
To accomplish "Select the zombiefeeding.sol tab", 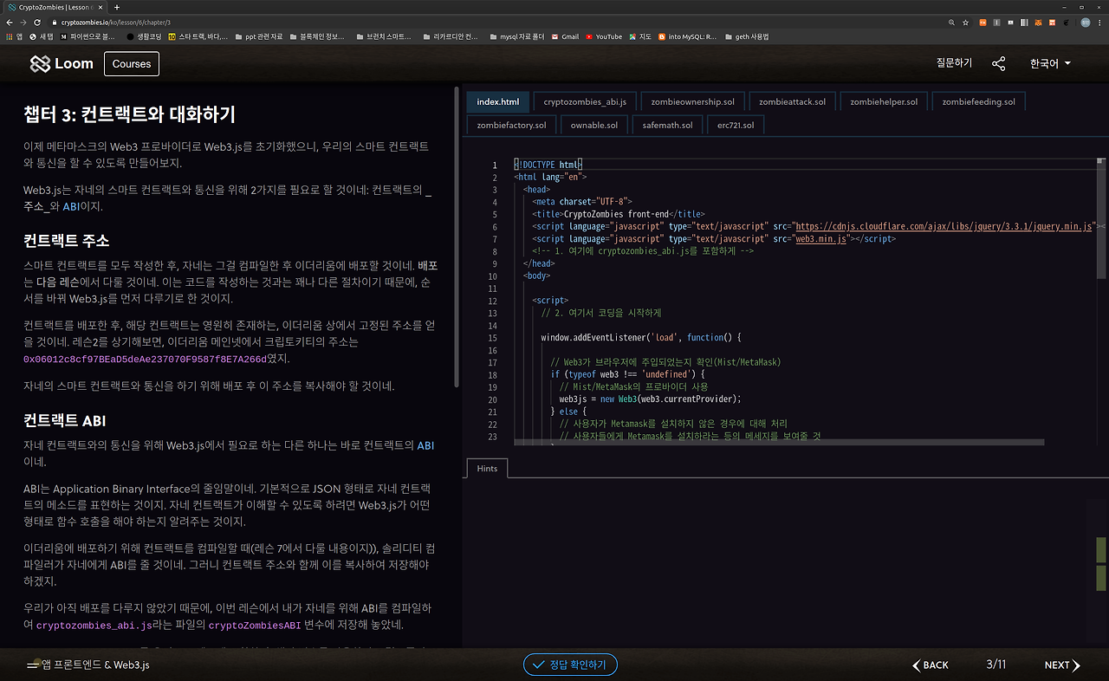I will pyautogui.click(x=979, y=101).
